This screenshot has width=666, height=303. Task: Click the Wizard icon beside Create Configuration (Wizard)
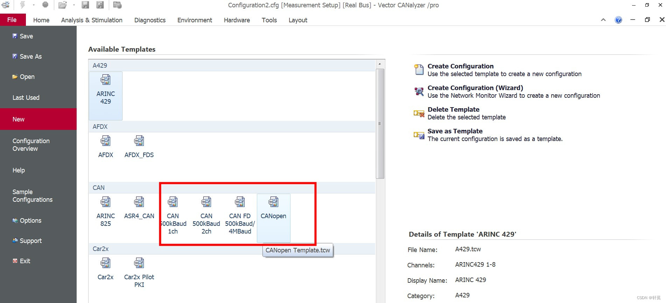419,91
